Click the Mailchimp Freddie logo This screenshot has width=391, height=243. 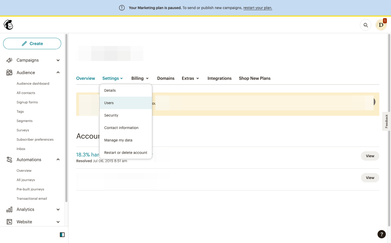[x=8, y=25]
